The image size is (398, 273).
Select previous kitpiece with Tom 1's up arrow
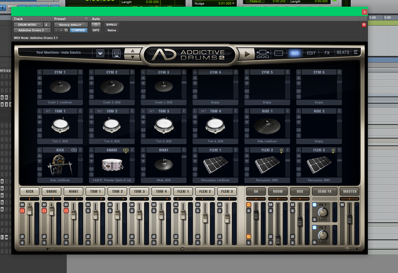click(x=39, y=117)
